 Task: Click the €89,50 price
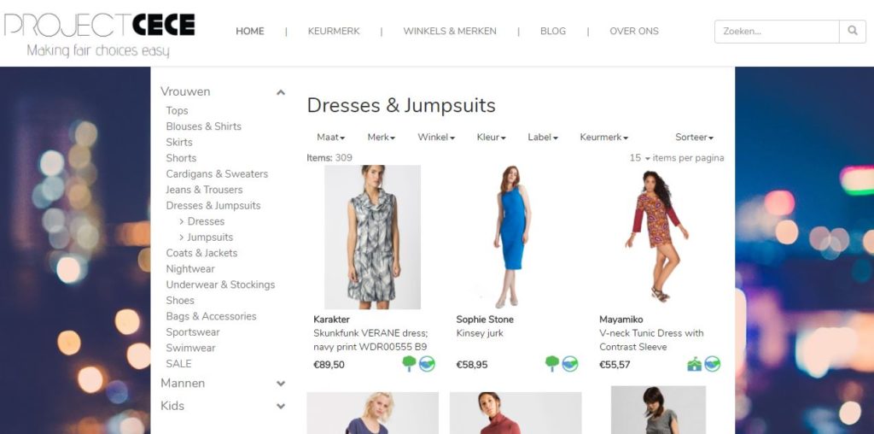pyautogui.click(x=329, y=365)
